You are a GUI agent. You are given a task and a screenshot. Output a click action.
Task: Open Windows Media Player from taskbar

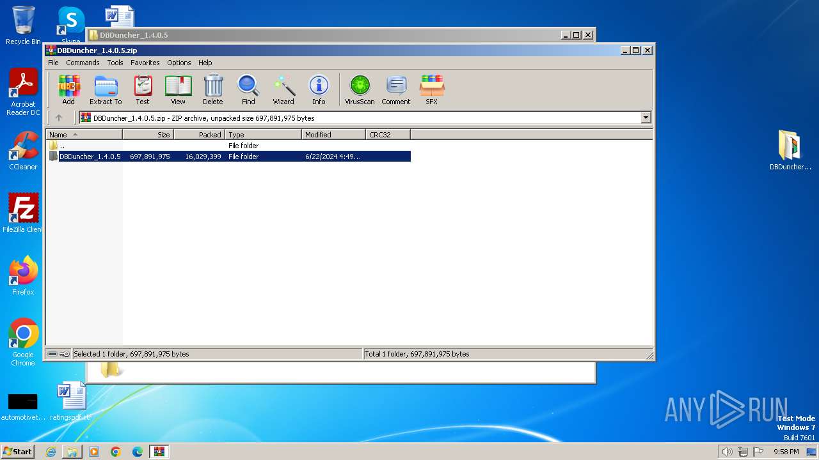(x=94, y=452)
